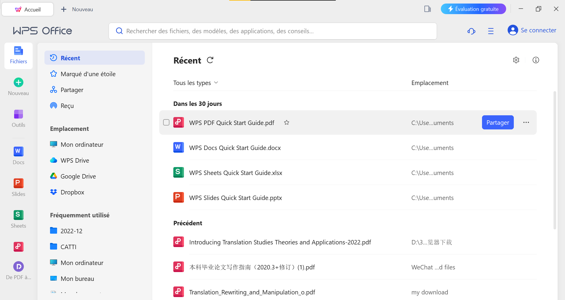Open the hamburger menu near Se connecter
This screenshot has height=300, width=565.
tap(491, 31)
